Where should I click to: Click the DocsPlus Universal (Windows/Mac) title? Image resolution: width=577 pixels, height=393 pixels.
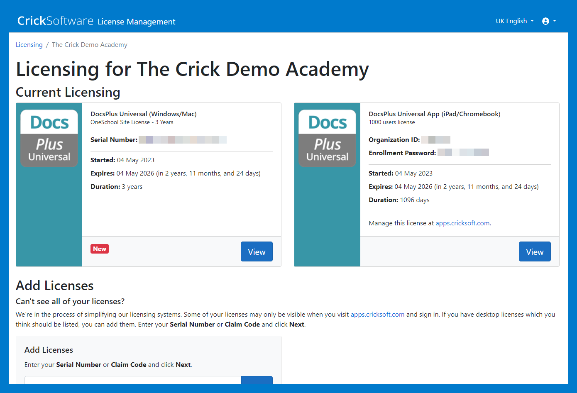[144, 114]
